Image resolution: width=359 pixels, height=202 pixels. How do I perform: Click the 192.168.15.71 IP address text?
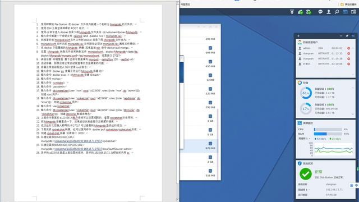coord(334,190)
